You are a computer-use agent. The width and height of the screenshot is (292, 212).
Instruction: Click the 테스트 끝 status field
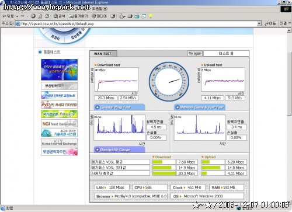(x=226, y=53)
